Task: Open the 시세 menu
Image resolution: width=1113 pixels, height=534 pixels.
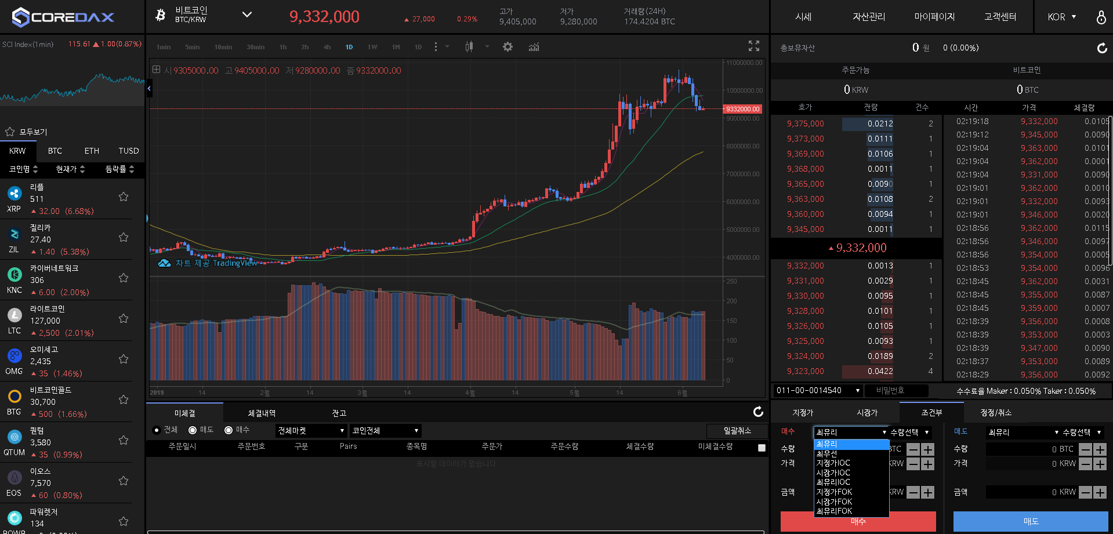Action: coord(803,17)
